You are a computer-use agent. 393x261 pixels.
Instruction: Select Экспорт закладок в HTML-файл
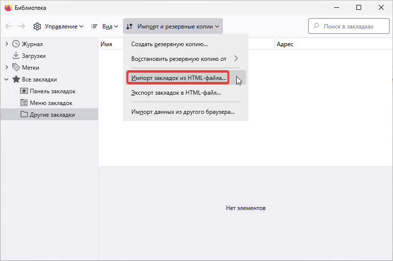176,93
